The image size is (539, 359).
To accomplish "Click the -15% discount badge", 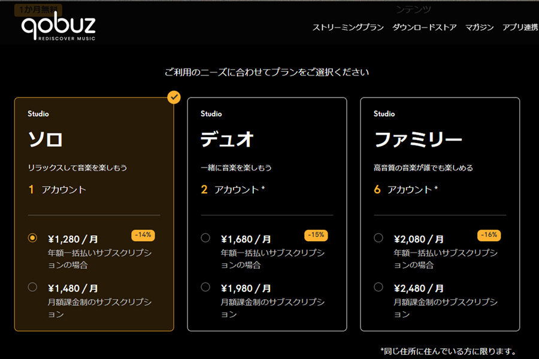I will (x=316, y=235).
